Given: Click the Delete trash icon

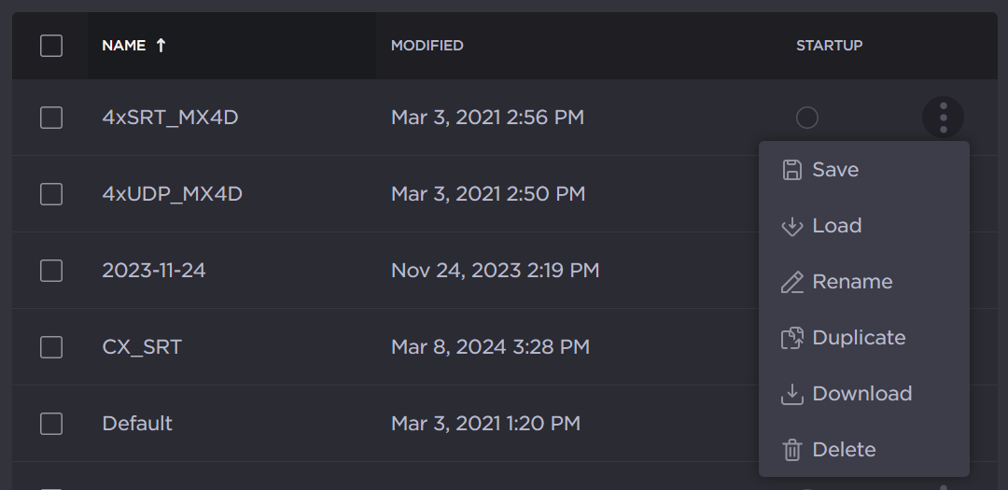Looking at the screenshot, I should pyautogui.click(x=792, y=450).
